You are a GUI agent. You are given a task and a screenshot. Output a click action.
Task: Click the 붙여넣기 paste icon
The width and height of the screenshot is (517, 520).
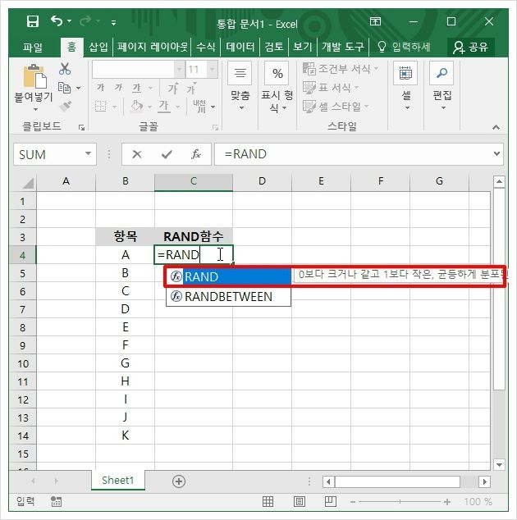(x=34, y=76)
